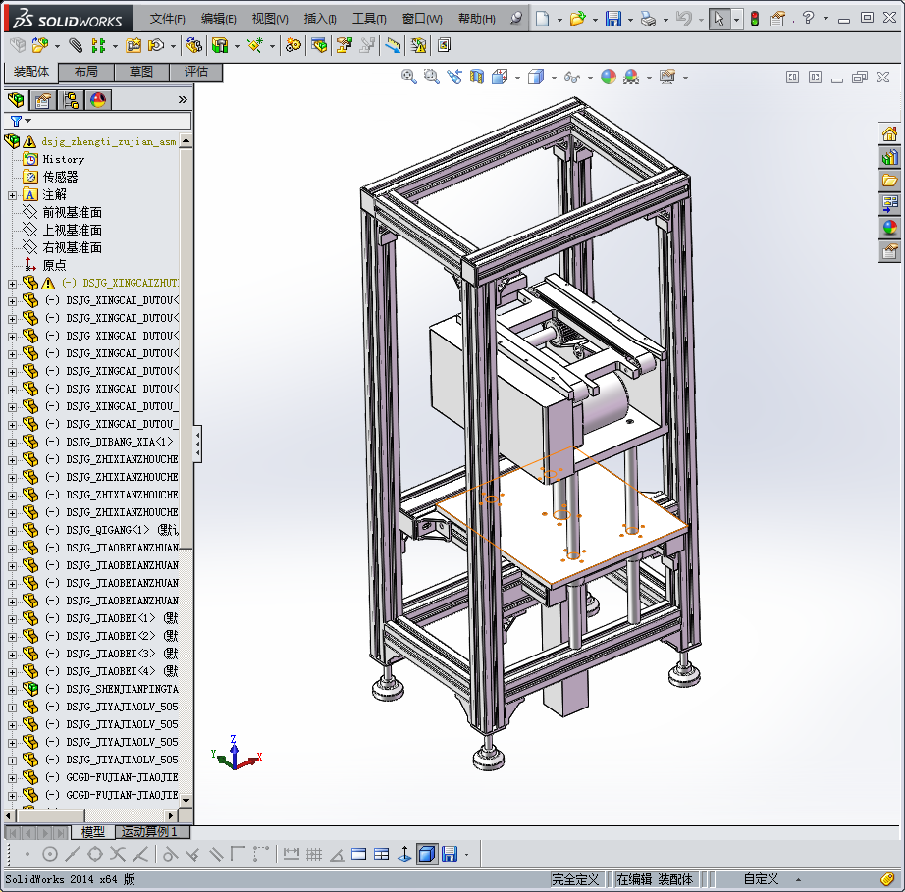
Task: Open the View Orientation dropdown arrow
Action: pyautogui.click(x=517, y=78)
